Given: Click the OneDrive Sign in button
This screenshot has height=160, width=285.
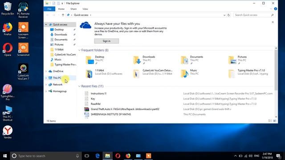Looking at the screenshot, I should (106, 41).
